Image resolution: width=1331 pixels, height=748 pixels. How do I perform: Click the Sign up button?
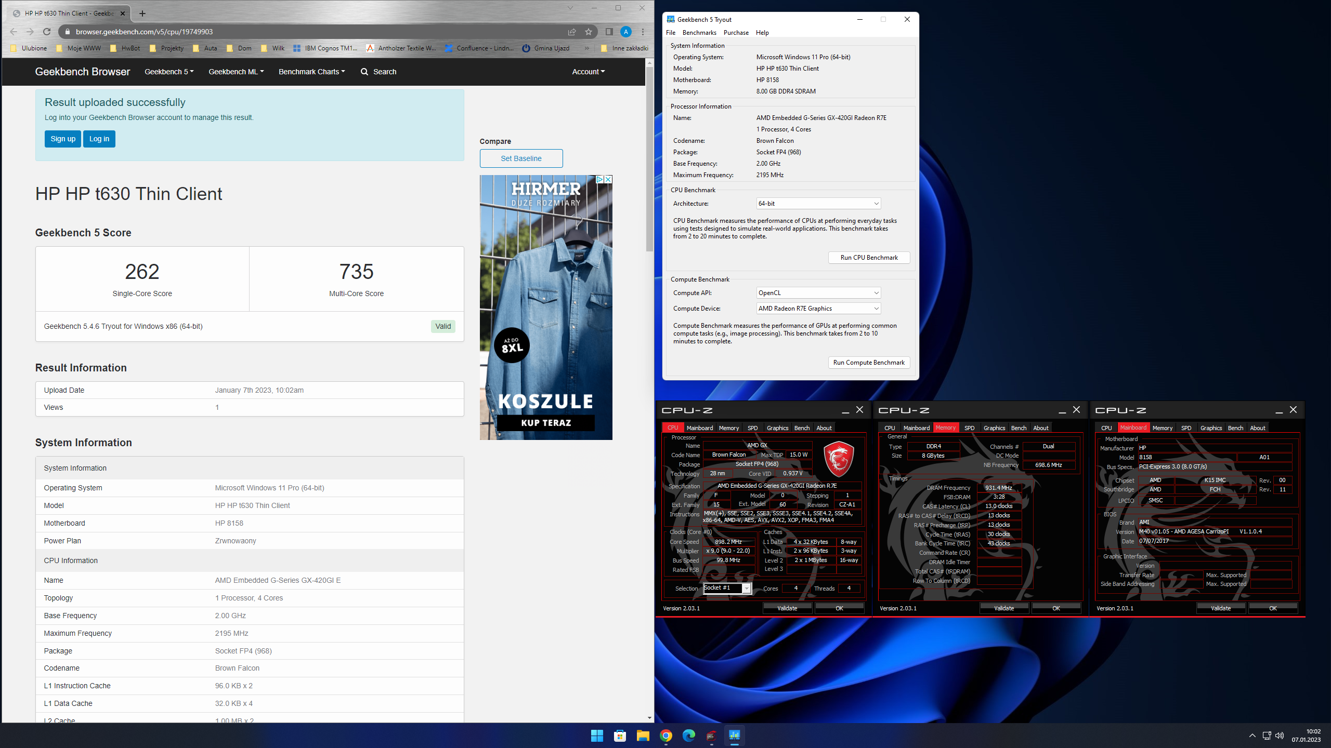pyautogui.click(x=63, y=139)
